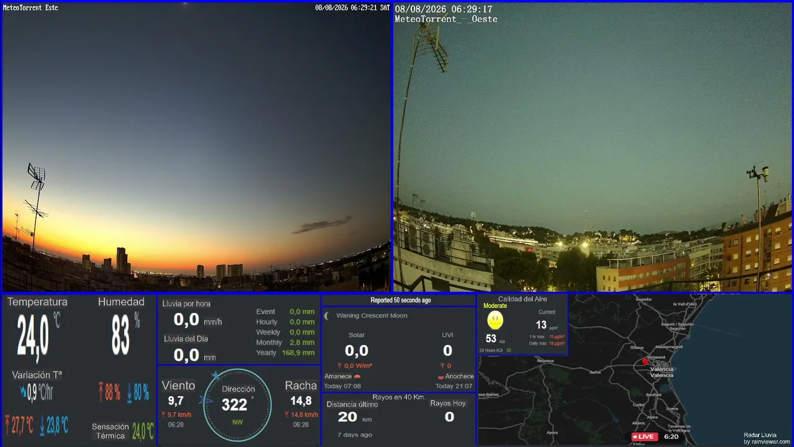The height and width of the screenshot is (447, 794).
Task: Click the València label on radar map
Action: pos(662,369)
